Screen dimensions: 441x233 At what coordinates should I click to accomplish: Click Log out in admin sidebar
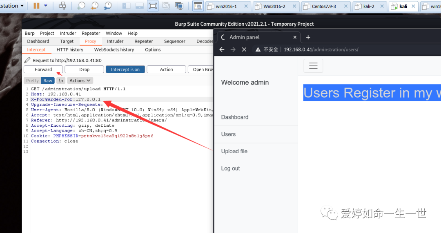[230, 168]
